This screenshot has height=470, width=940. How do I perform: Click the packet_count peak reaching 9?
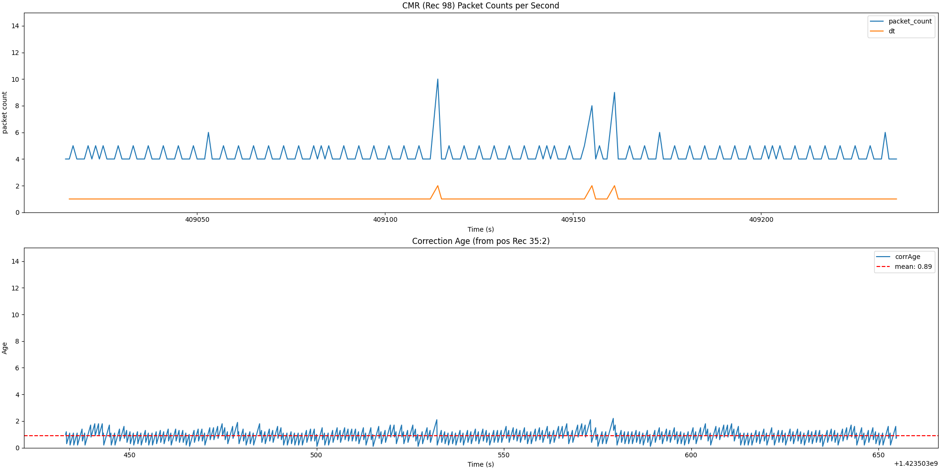[614, 93]
